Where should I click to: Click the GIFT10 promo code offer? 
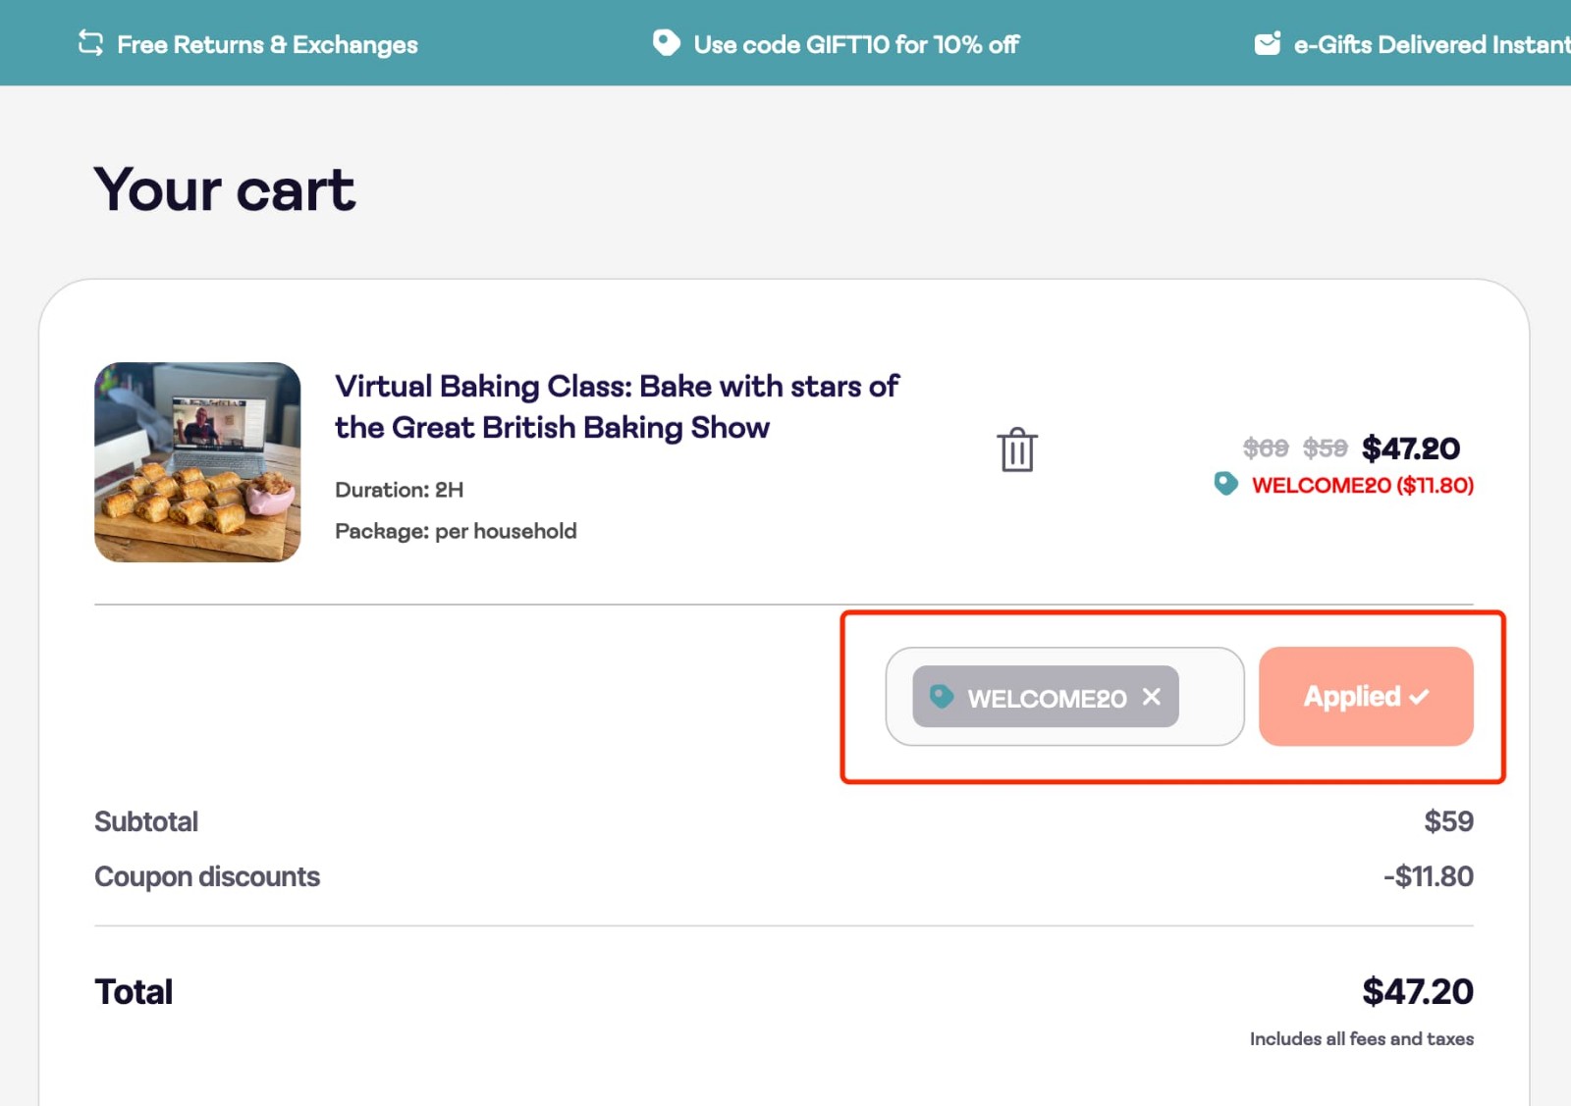pos(856,44)
